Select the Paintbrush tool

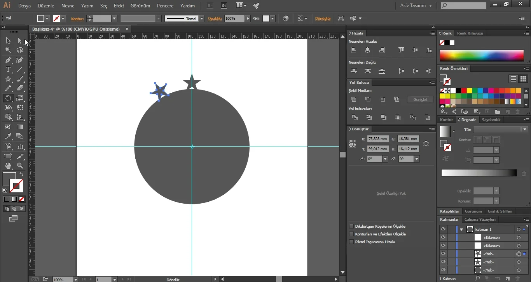point(20,79)
